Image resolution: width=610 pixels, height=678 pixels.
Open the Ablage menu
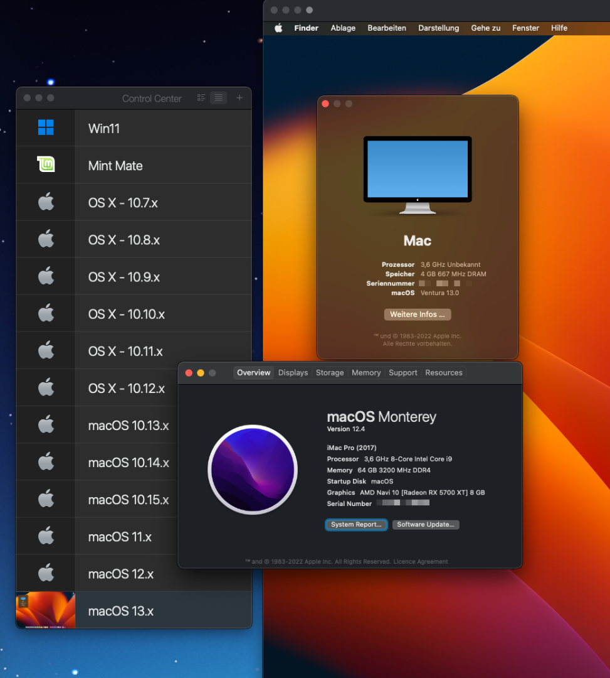[343, 28]
